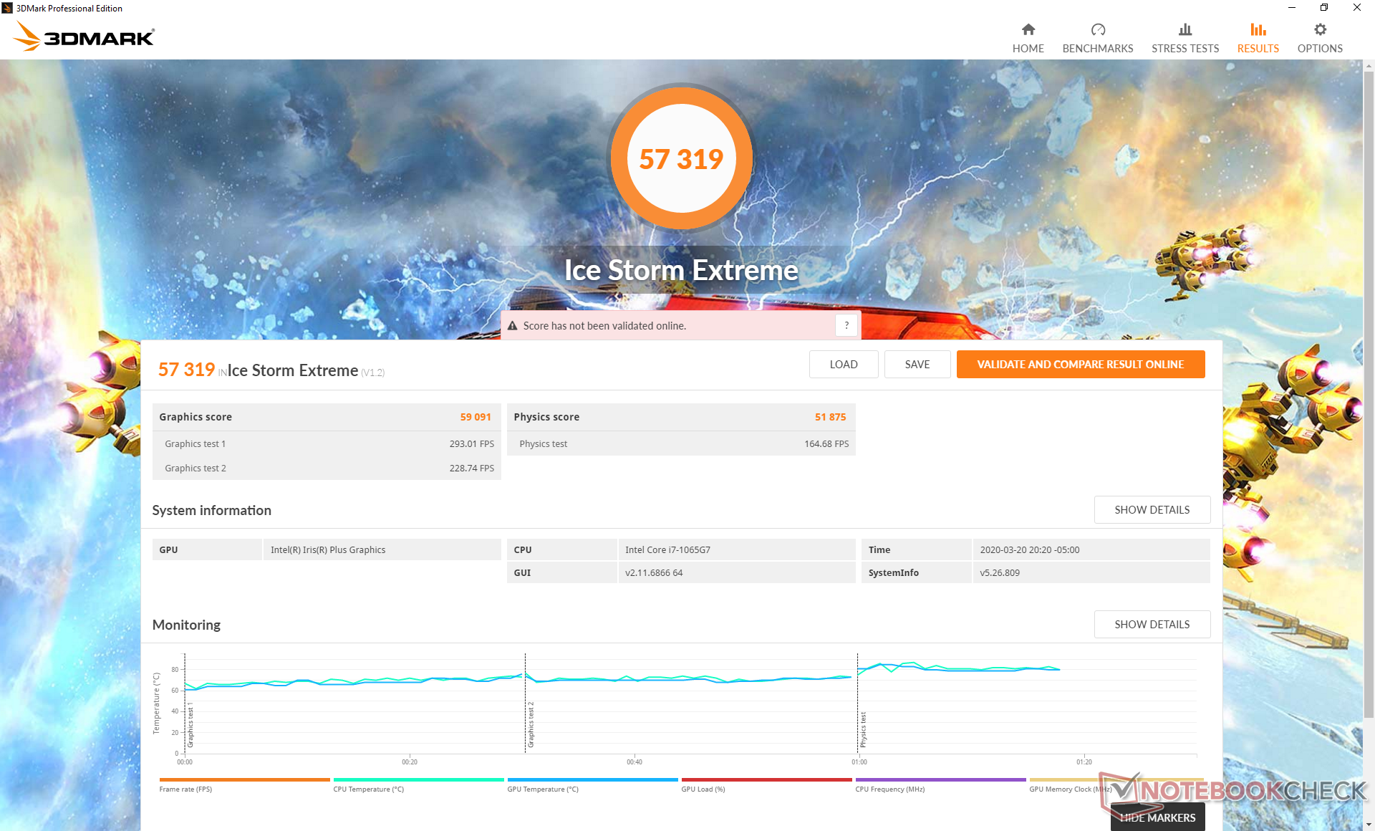Viewport: 1375px width, 831px height.
Task: Open Benchmarks via the gauge icon
Action: [1097, 30]
